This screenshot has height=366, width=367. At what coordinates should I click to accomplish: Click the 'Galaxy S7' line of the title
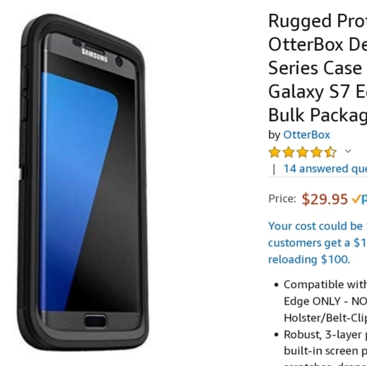click(318, 92)
